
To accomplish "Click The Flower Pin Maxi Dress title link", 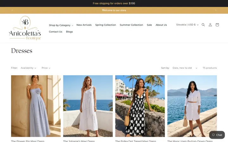I will click(x=28, y=141).
